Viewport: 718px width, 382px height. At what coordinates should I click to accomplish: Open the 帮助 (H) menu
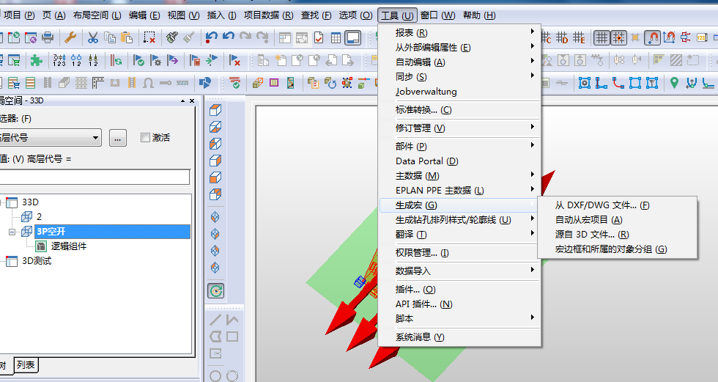coord(479,15)
